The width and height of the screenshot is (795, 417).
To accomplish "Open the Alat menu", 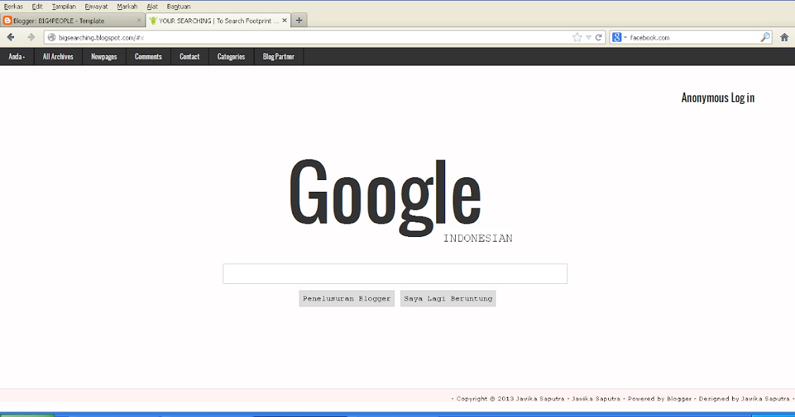I will [152, 6].
